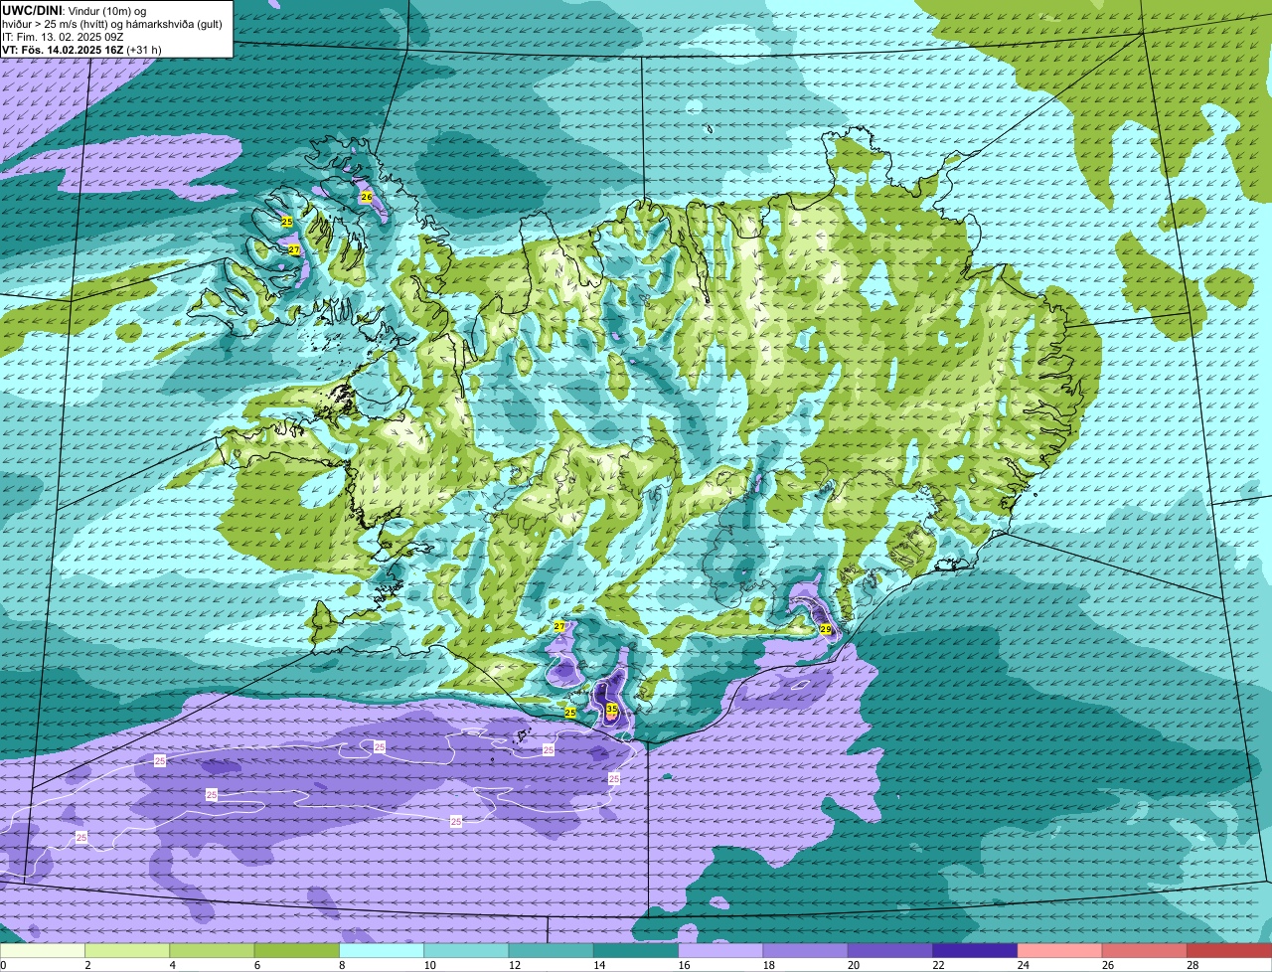Click the 'IT: Fim. 13. 02. 2025 09Z' line
Image resolution: width=1272 pixels, height=972 pixels.
[x=63, y=36]
